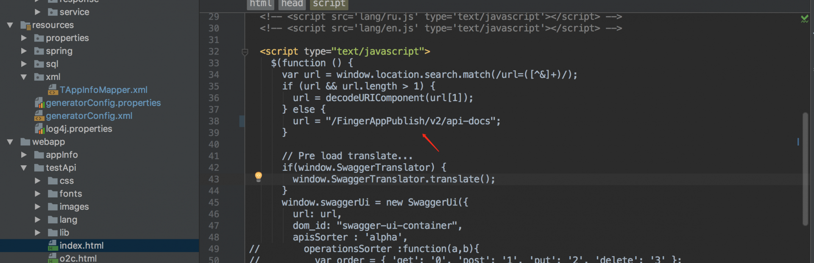Click the generatorConfig.xml file icon
Image resolution: width=814 pixels, height=263 pixels.
[x=39, y=116]
